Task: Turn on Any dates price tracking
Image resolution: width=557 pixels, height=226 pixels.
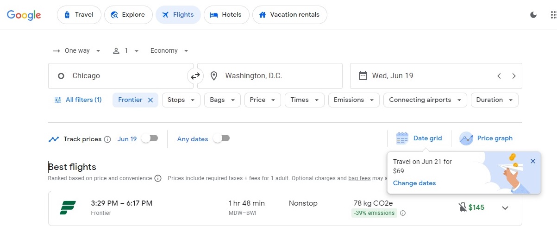Action: tap(221, 138)
